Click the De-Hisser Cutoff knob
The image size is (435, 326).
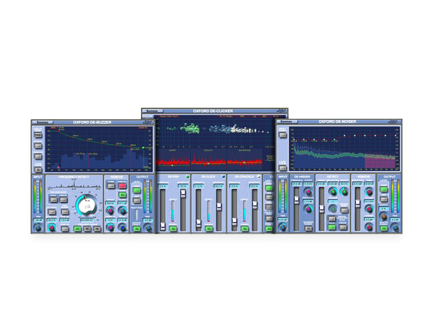coord(308,192)
